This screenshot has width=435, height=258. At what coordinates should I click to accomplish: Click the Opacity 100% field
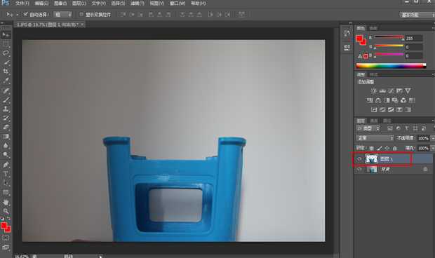click(x=423, y=138)
